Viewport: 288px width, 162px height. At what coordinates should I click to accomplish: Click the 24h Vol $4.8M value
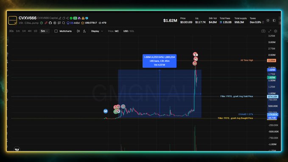(x=213, y=22)
